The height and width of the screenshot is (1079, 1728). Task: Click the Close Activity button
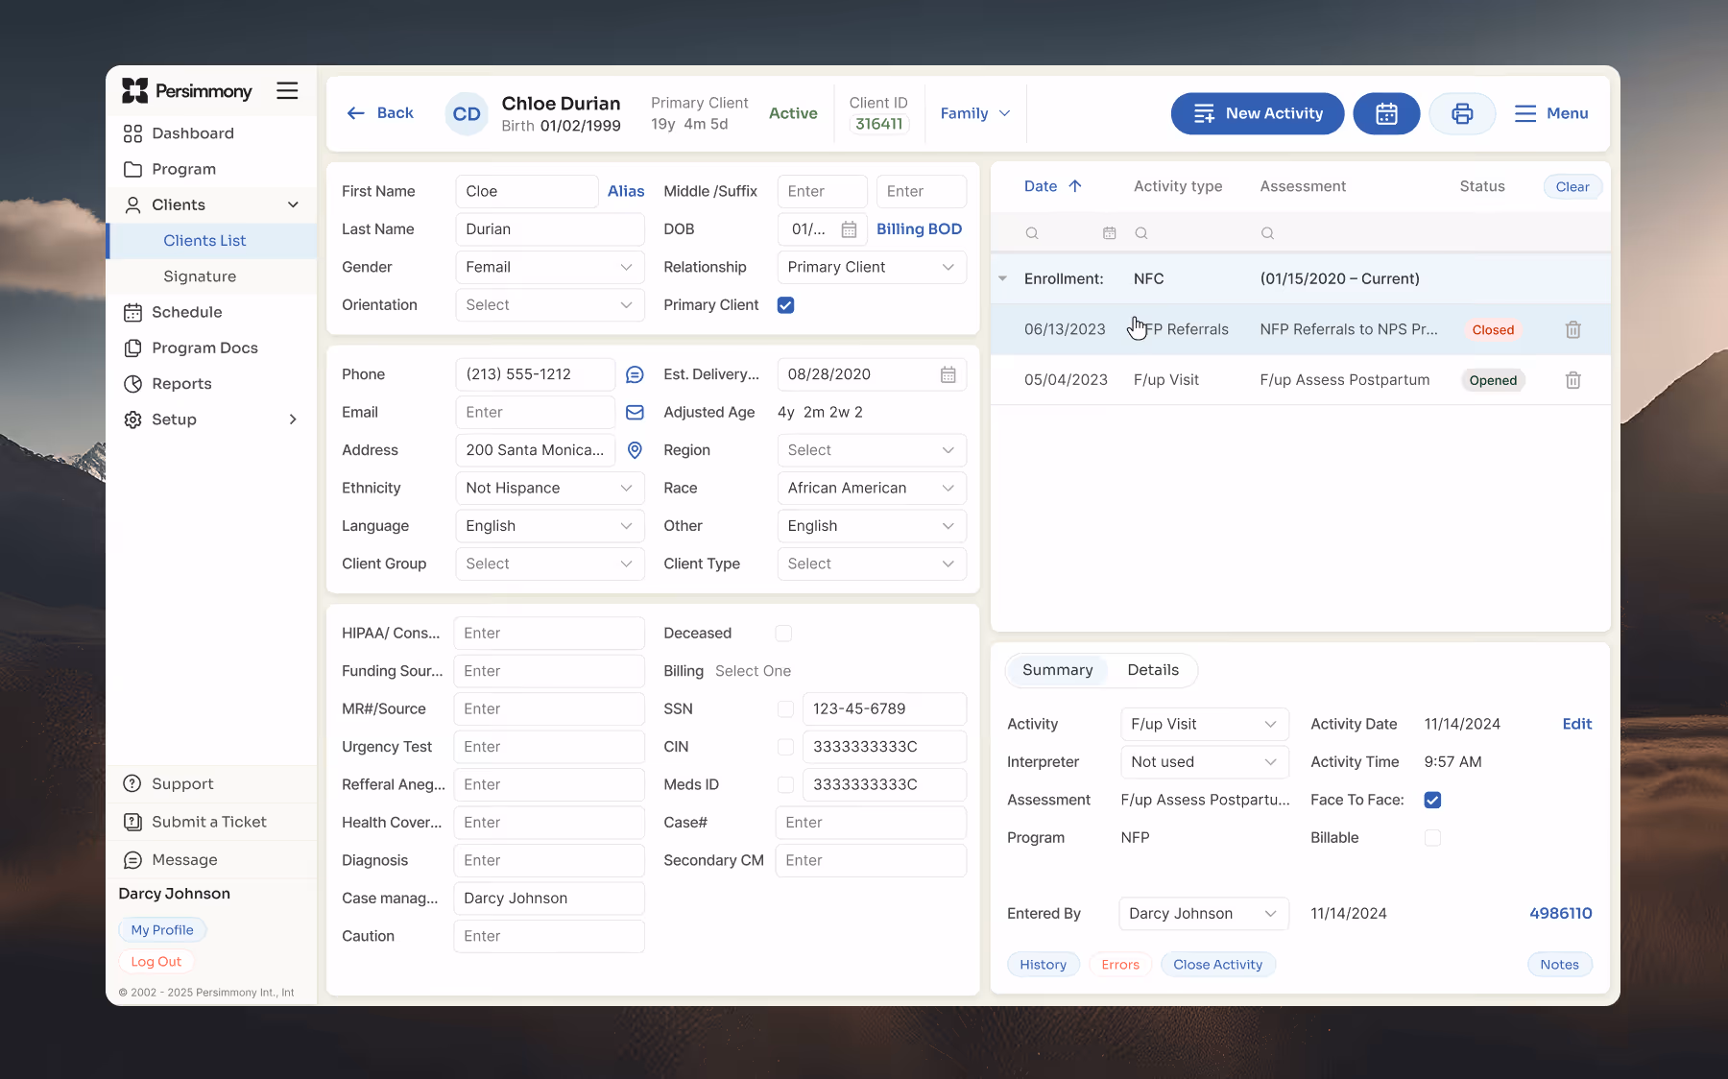click(1217, 965)
